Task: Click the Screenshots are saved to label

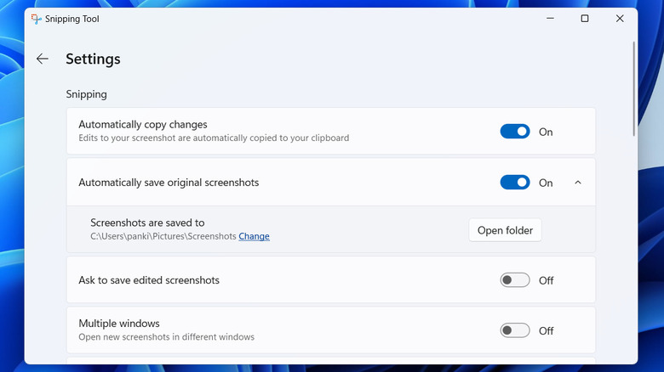Action: [147, 223]
